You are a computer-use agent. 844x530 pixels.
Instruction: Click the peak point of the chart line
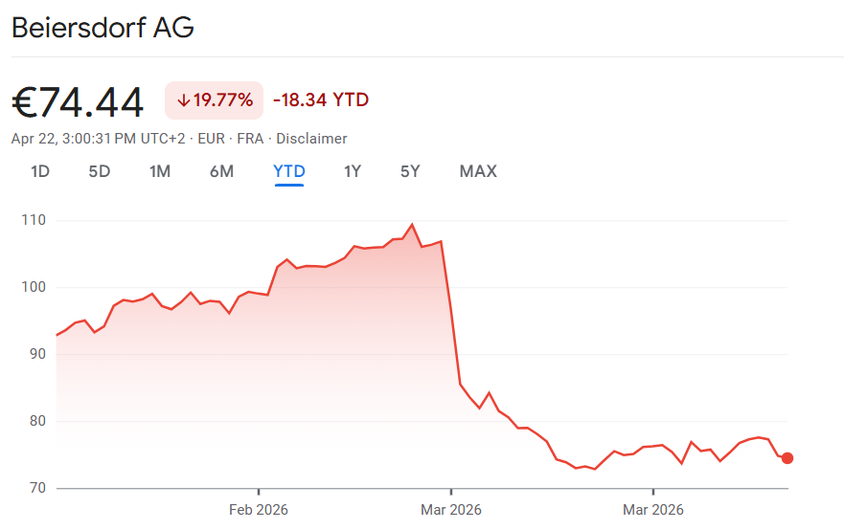[x=412, y=225]
